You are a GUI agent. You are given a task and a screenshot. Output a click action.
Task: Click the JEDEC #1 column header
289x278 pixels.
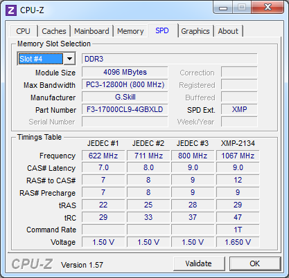pyautogui.click(x=103, y=143)
